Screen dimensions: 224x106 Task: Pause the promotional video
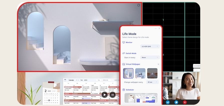pos(113,95)
